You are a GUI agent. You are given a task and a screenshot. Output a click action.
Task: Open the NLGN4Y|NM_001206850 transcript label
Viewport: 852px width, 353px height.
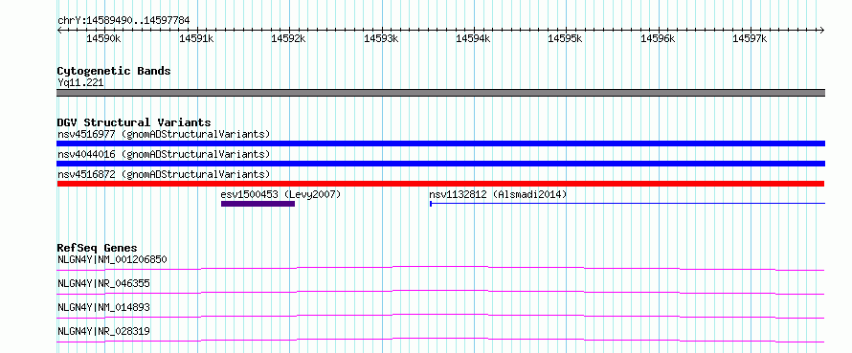tap(112, 259)
